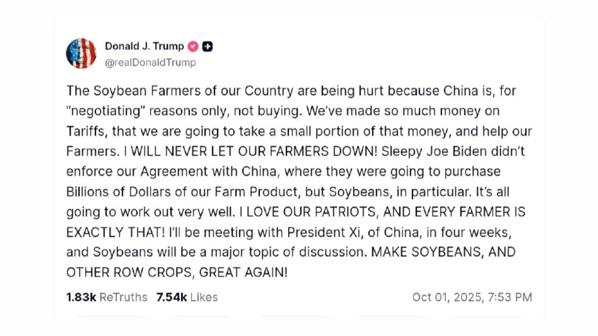
Task: Click the Oct 01, 2025 timestamp
Action: coord(472,297)
